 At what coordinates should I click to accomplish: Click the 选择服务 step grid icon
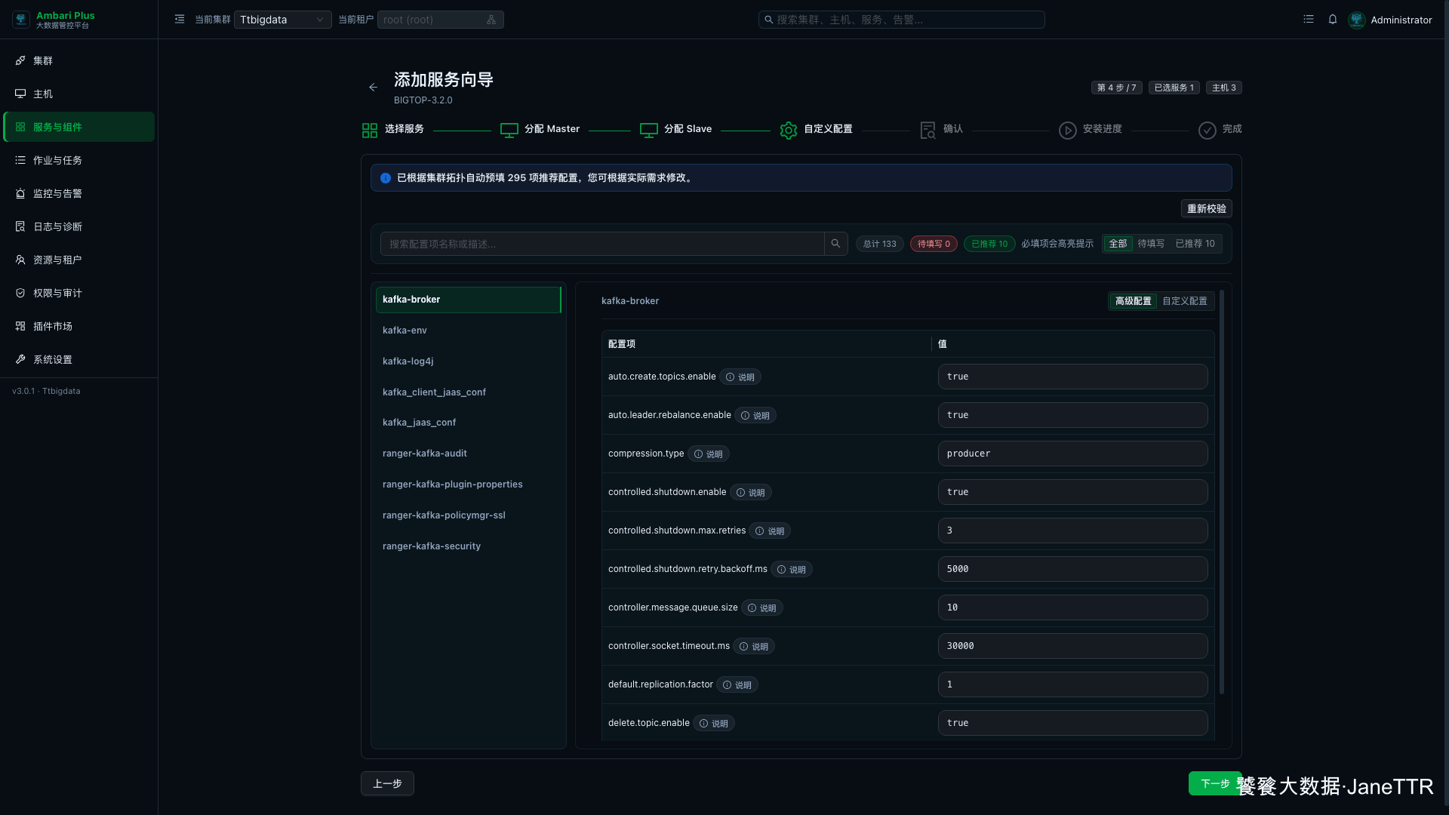tap(370, 131)
